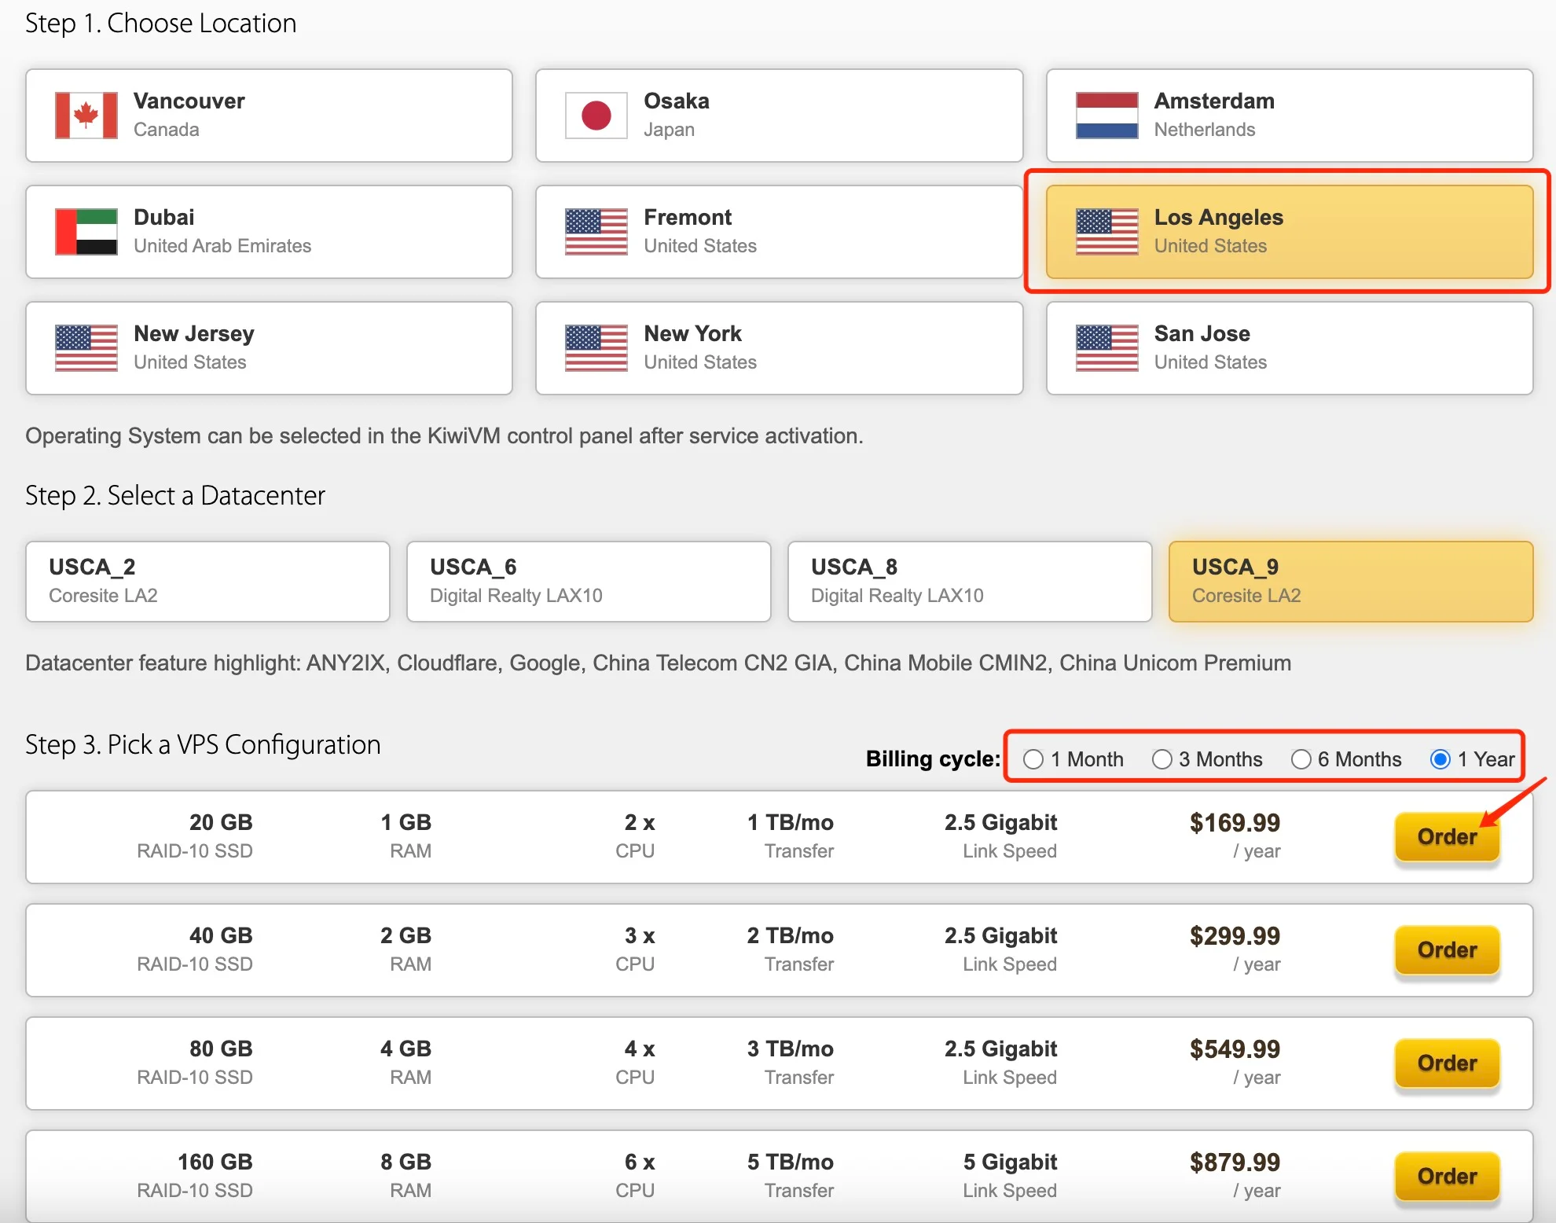Order the 40 GB SSD plan
1556x1223 pixels.
click(1447, 950)
